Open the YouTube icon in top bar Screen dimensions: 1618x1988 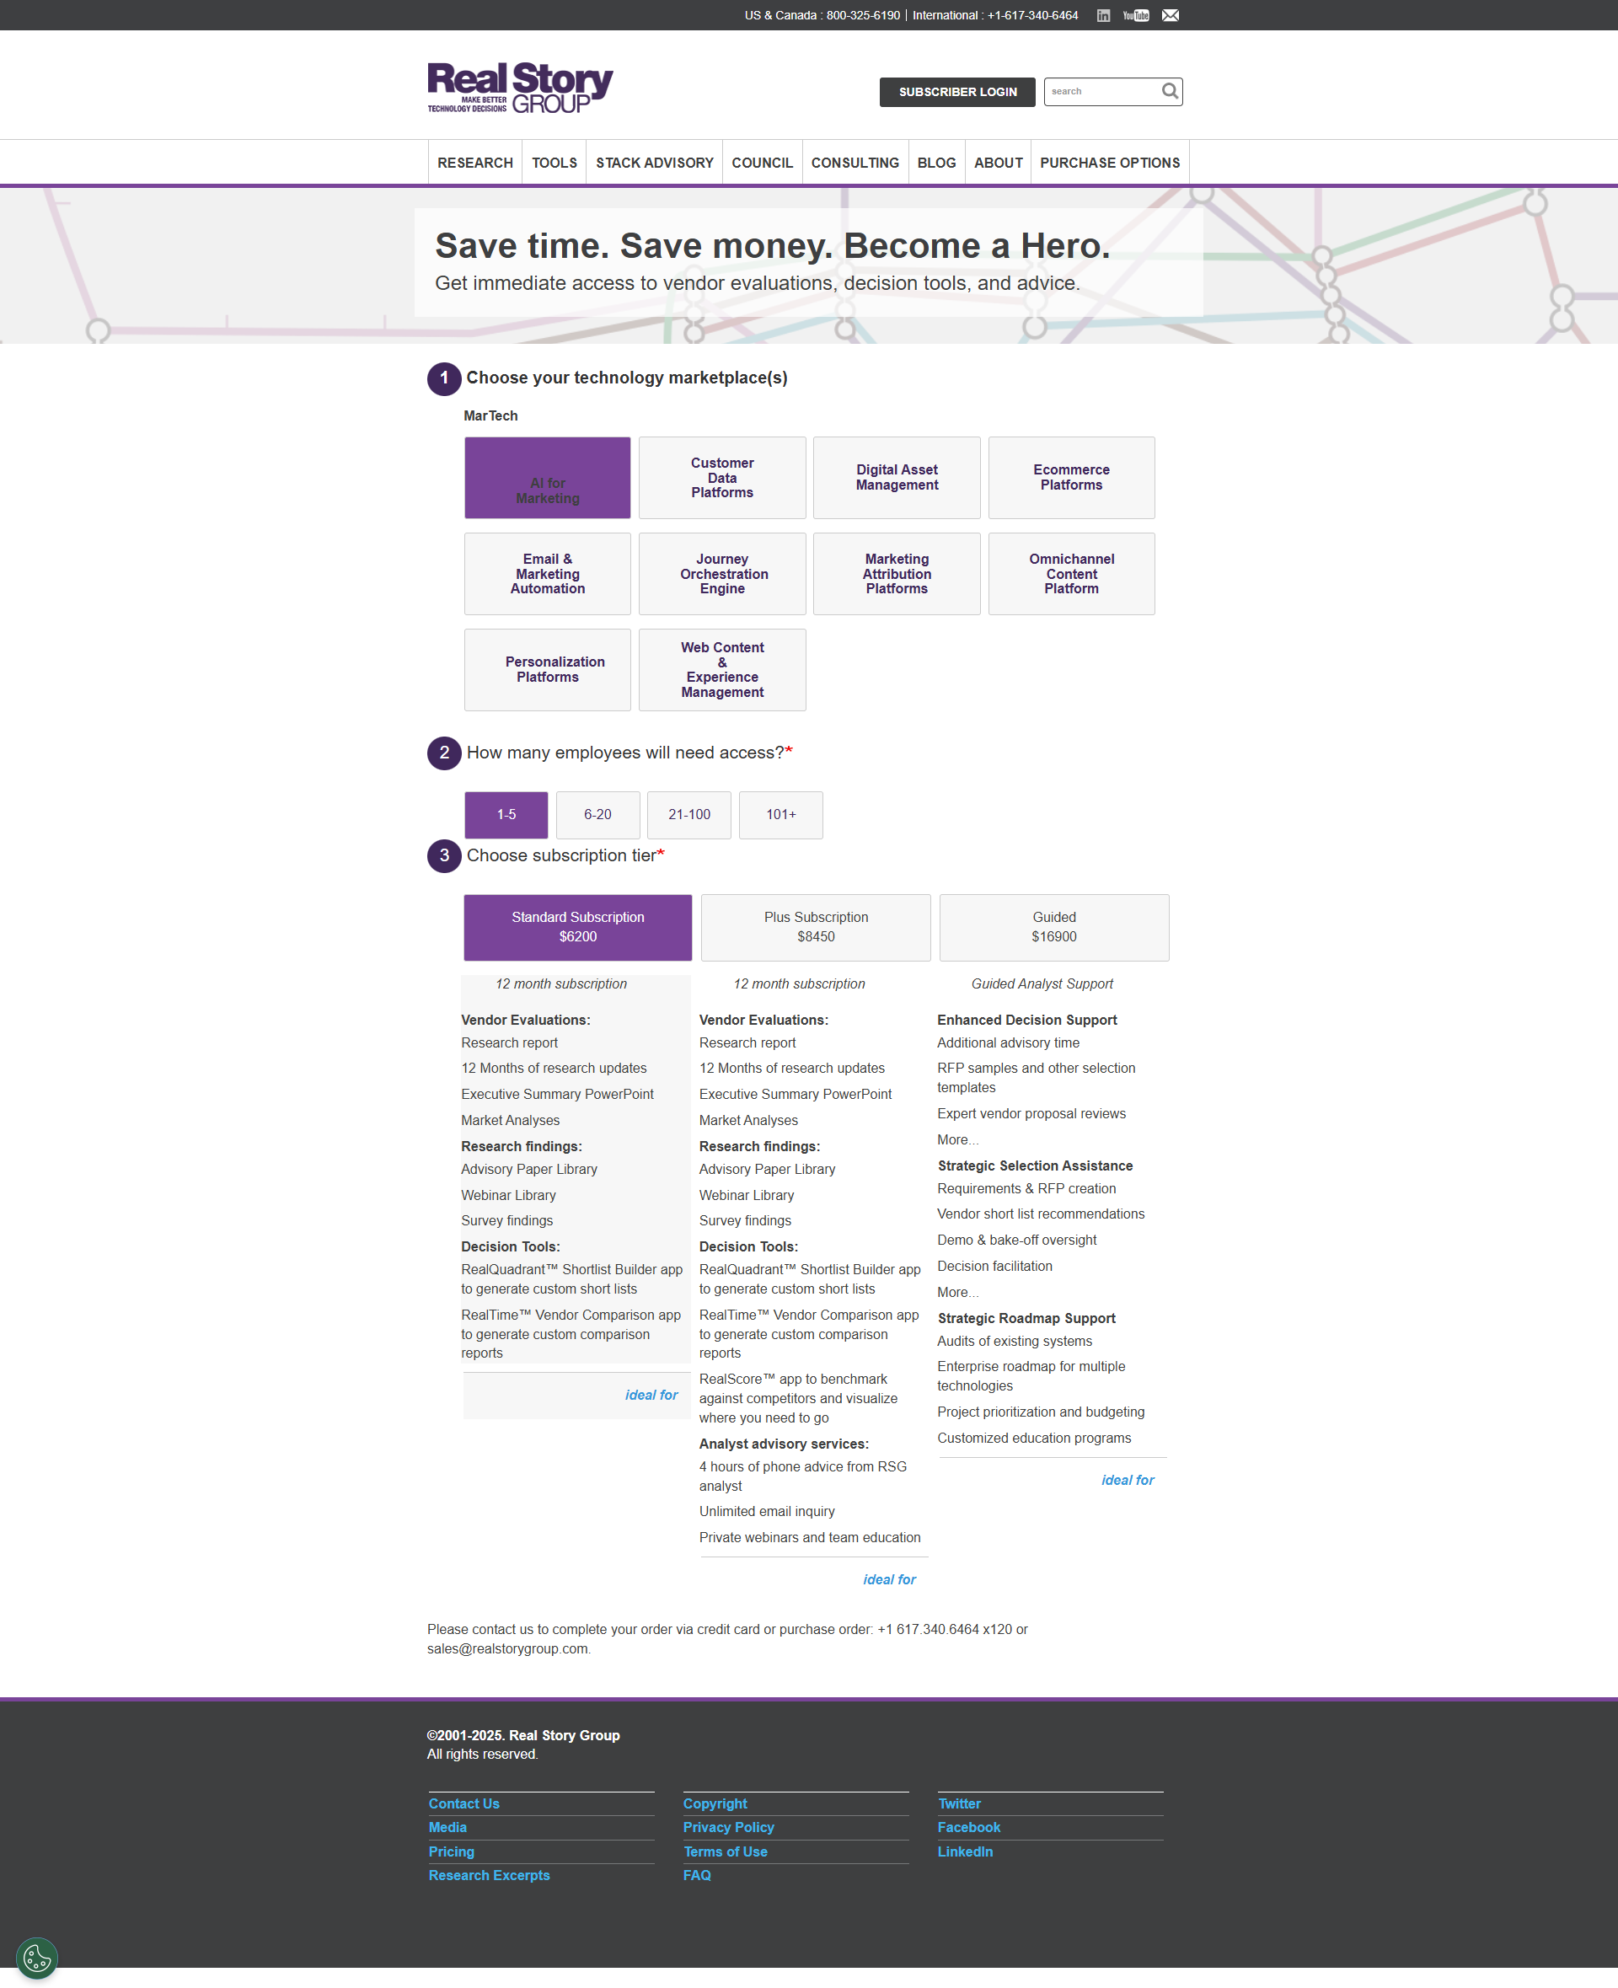1135,15
